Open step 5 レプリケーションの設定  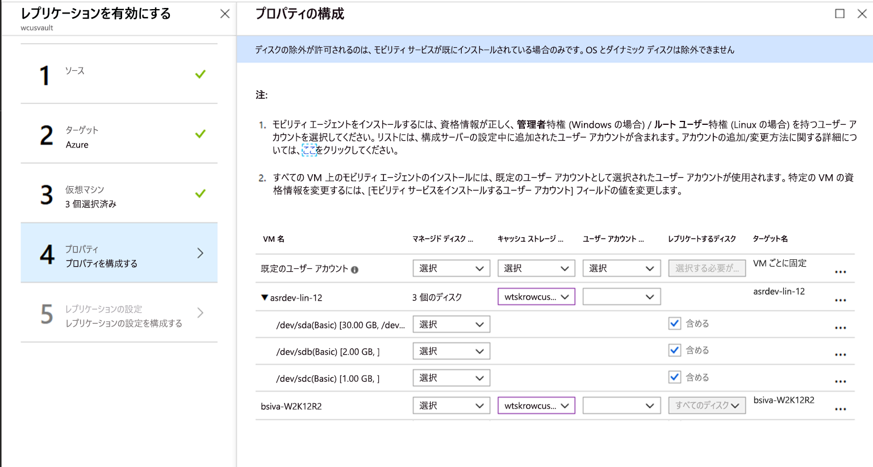119,313
